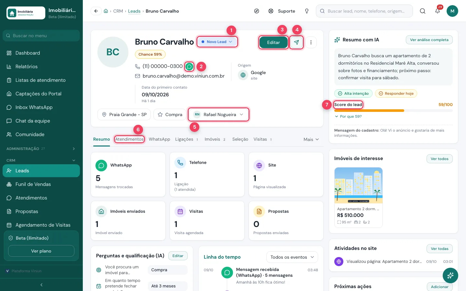
Task: Click Ver análise completa button
Action: 429,40
